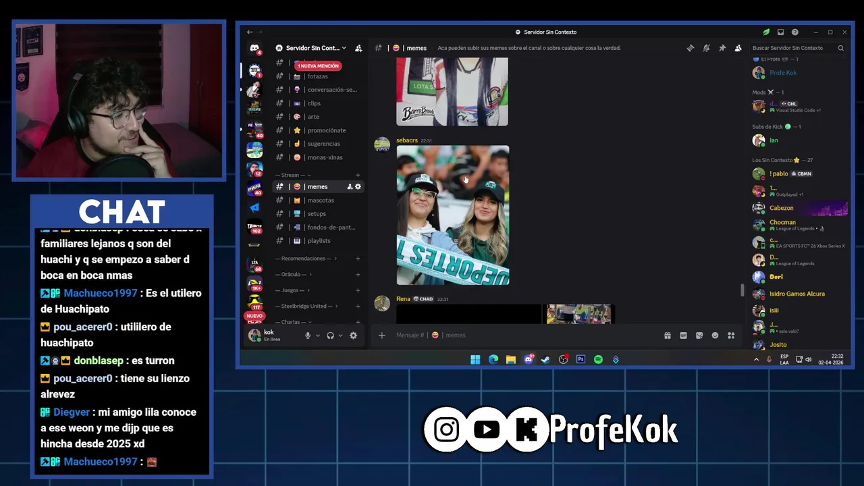The height and width of the screenshot is (486, 864).
Task: Click the plus attach button in message bar
Action: pyautogui.click(x=381, y=335)
